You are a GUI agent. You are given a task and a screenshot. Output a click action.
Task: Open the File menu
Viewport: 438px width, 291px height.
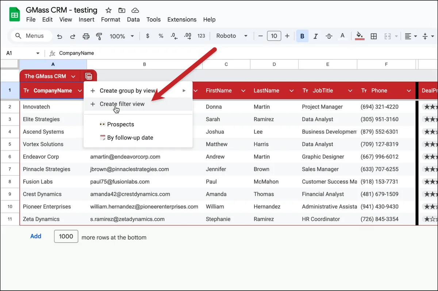click(31, 19)
